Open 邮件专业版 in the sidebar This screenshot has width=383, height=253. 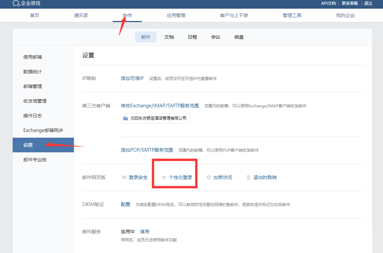[43, 160]
